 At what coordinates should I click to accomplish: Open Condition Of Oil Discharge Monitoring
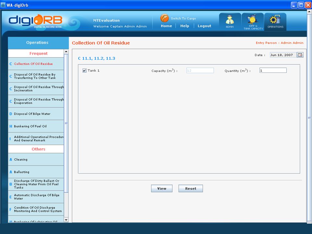(36, 209)
